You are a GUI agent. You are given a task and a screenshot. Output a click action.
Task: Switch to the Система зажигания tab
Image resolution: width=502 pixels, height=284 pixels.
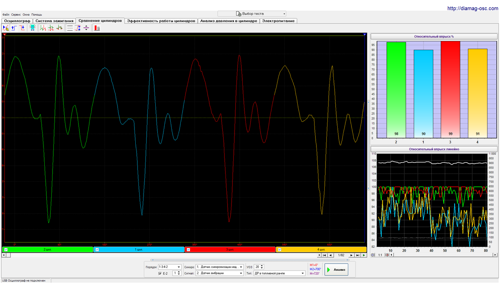(x=54, y=21)
